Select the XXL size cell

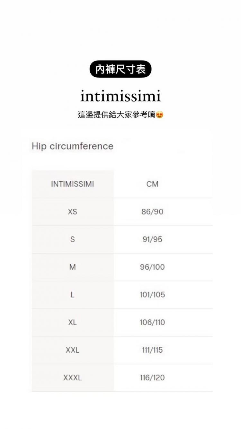pyautogui.click(x=73, y=350)
